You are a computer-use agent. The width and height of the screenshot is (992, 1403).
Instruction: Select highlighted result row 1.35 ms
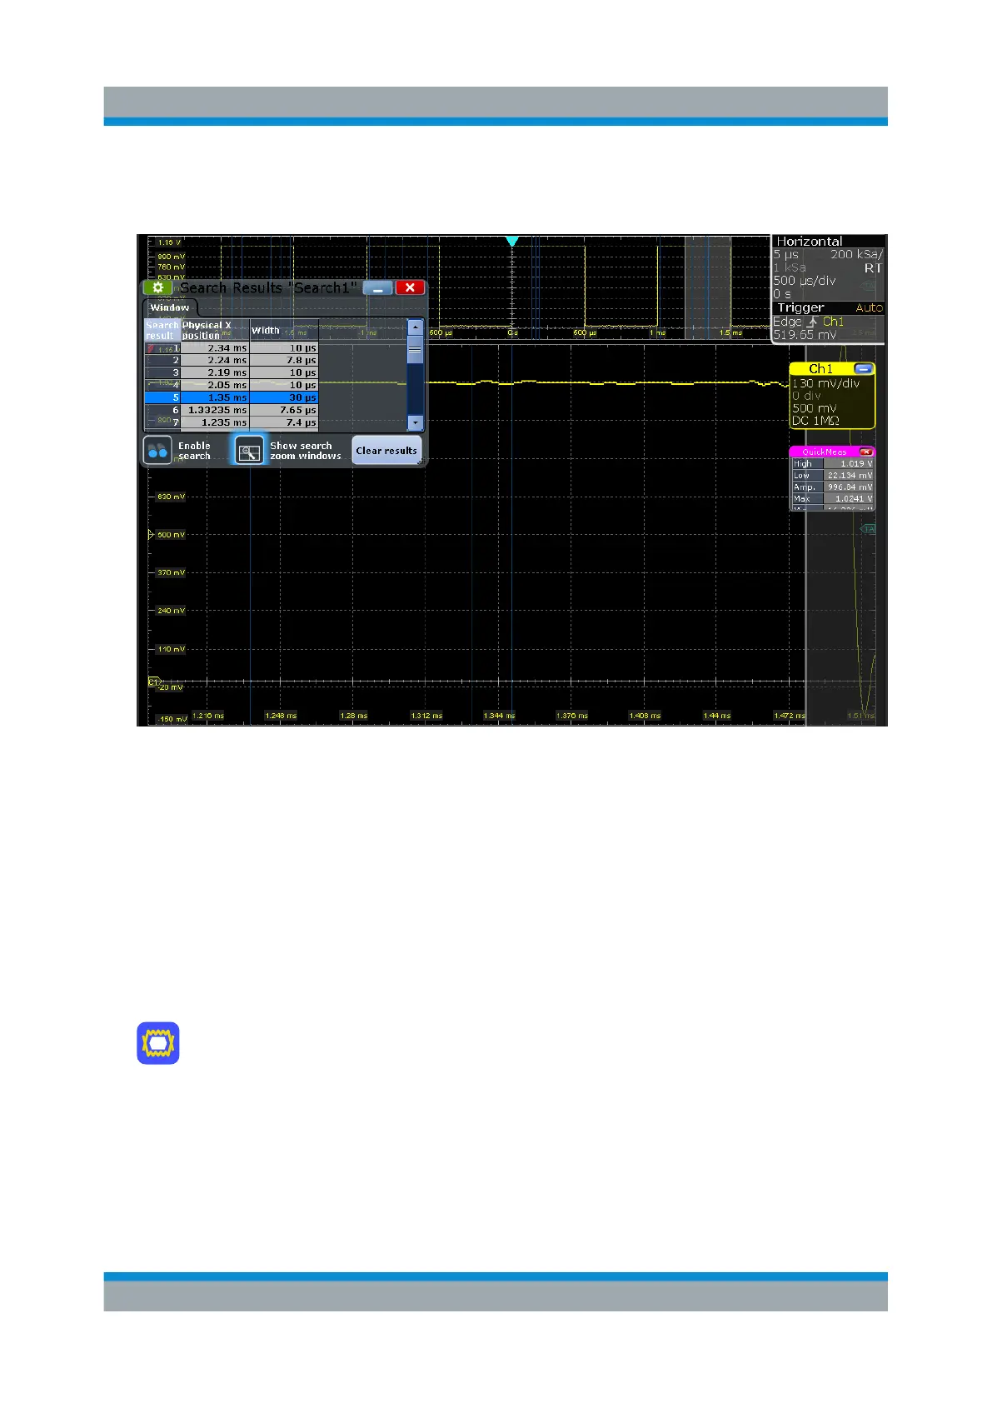(232, 397)
